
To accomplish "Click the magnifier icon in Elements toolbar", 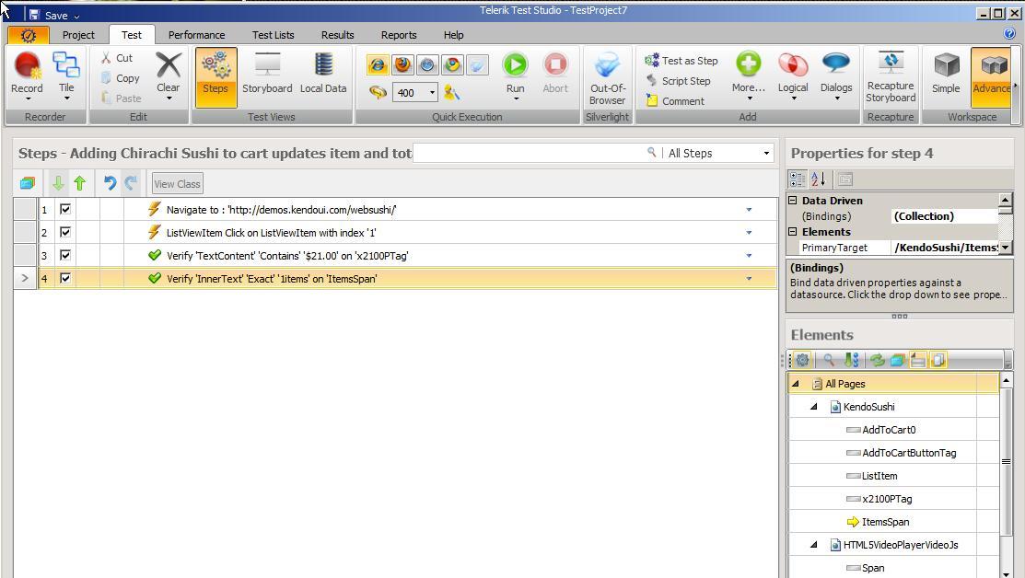I will (x=829, y=360).
